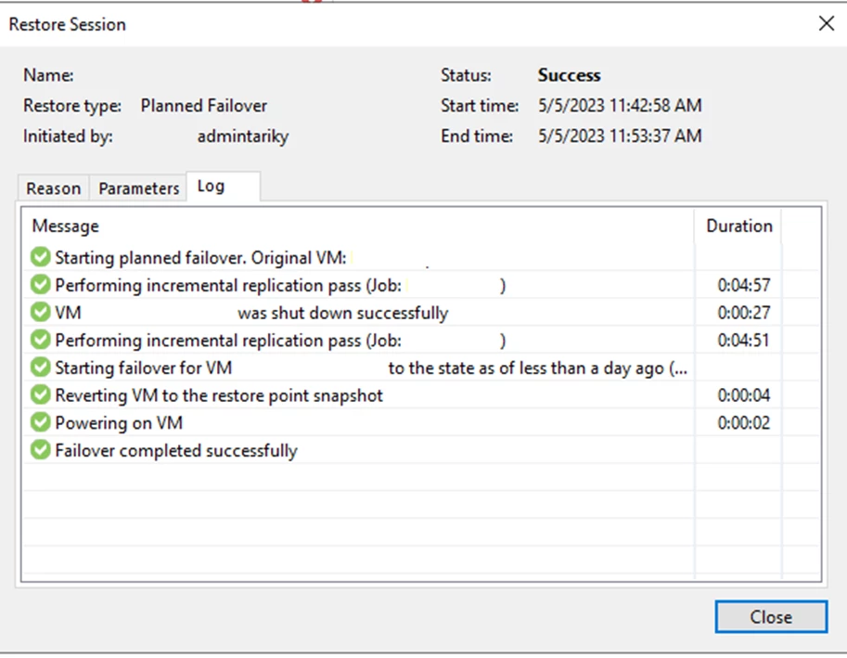
Task: Click duration value 0:04:57
Action: [x=744, y=285]
